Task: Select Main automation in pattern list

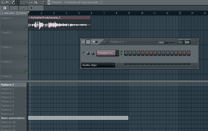Action: pyautogui.click(x=13, y=118)
